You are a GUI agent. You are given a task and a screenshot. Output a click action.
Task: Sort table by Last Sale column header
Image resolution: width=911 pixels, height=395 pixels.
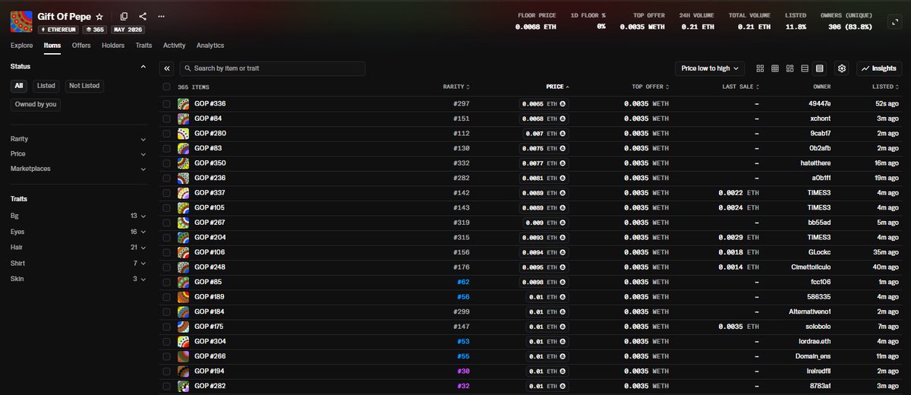[740, 87]
